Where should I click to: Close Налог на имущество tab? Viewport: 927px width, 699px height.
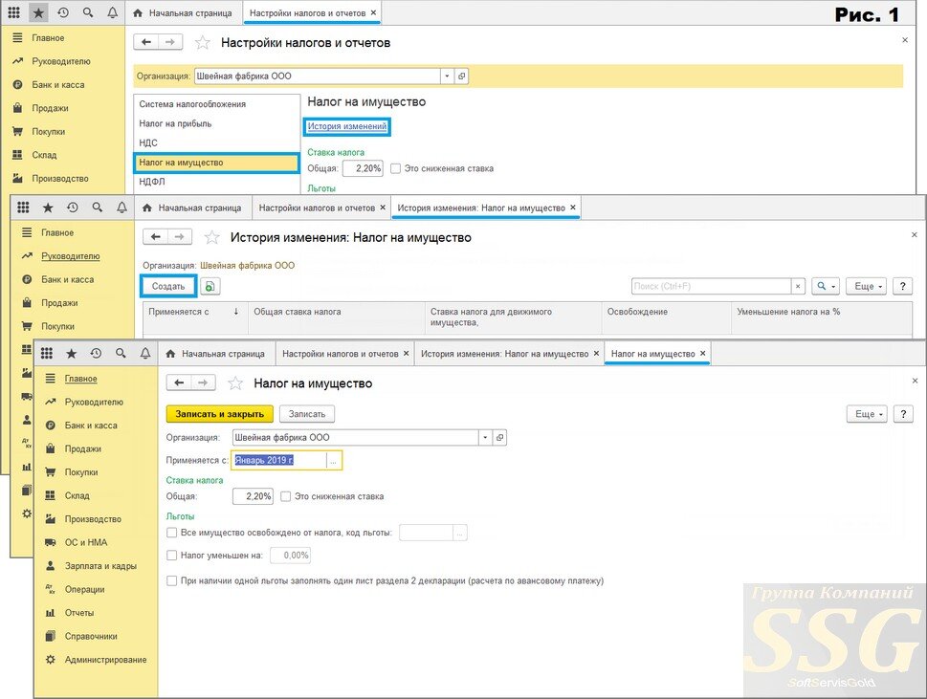click(x=702, y=354)
